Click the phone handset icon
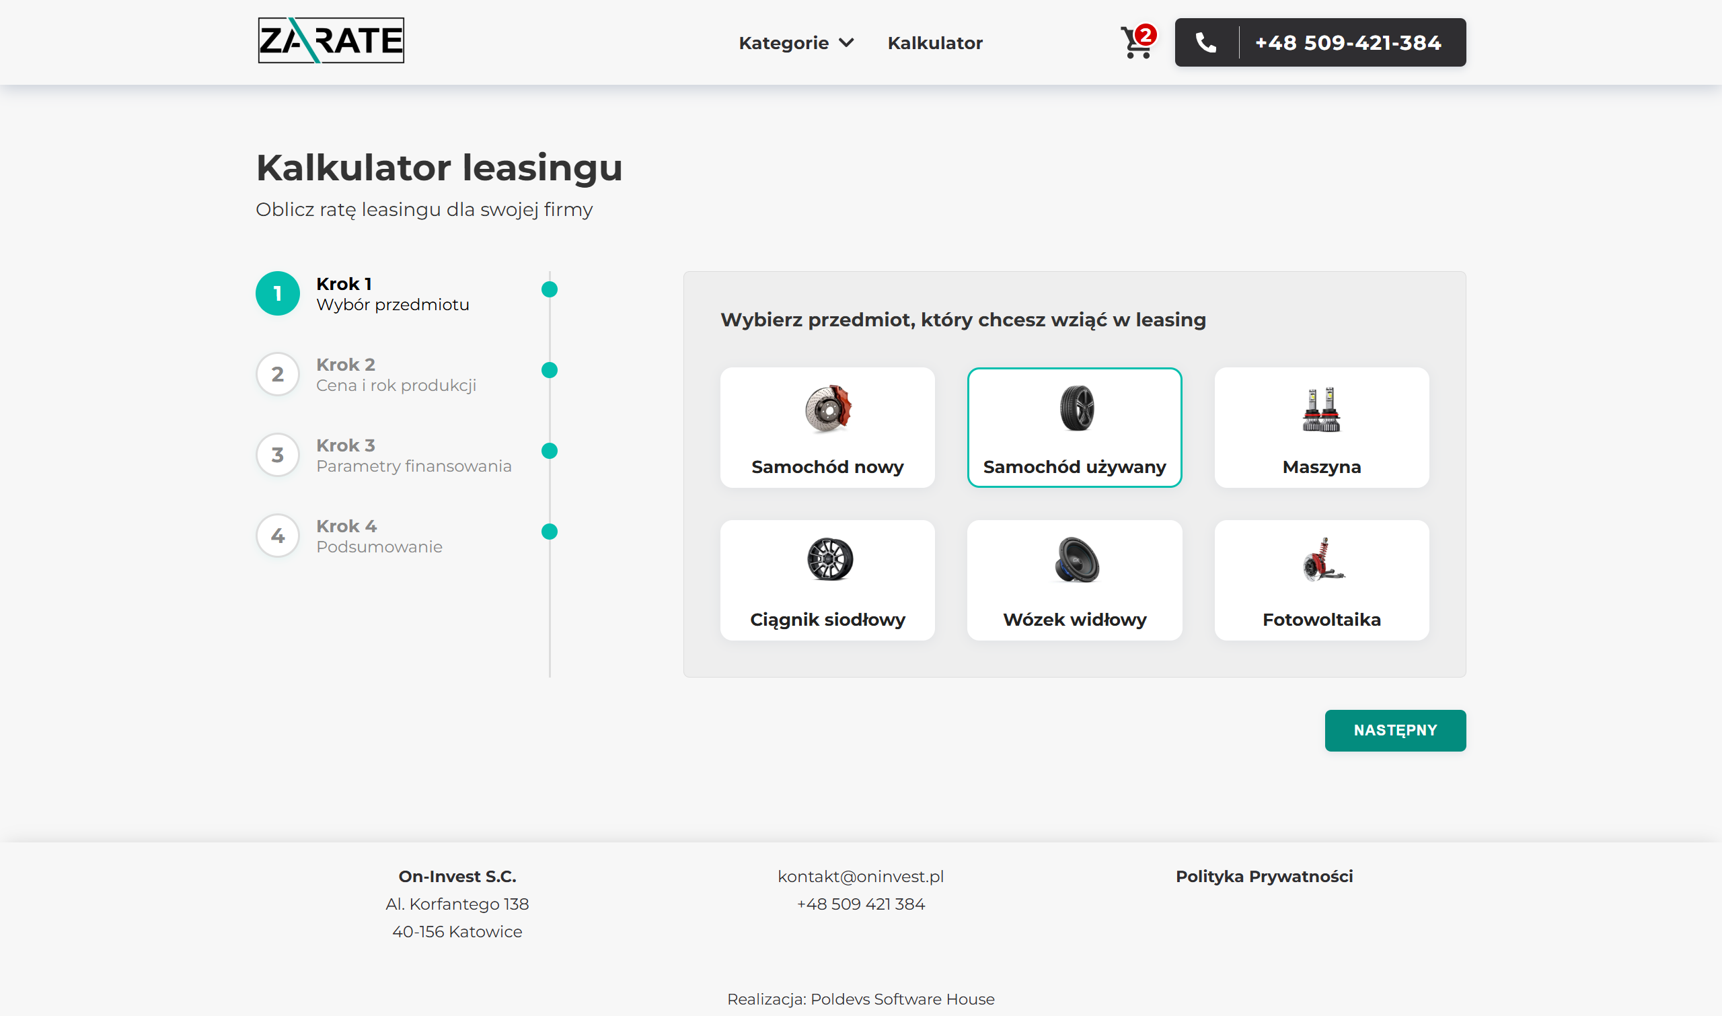1722x1016 pixels. point(1206,43)
